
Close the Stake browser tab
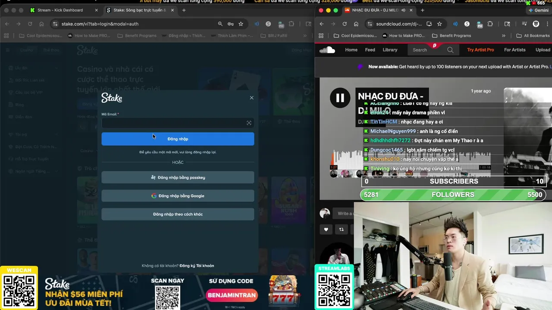172,10
